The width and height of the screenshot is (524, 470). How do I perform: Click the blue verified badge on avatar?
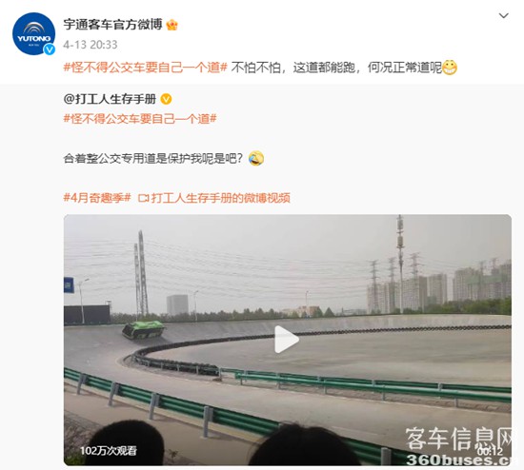(x=50, y=49)
